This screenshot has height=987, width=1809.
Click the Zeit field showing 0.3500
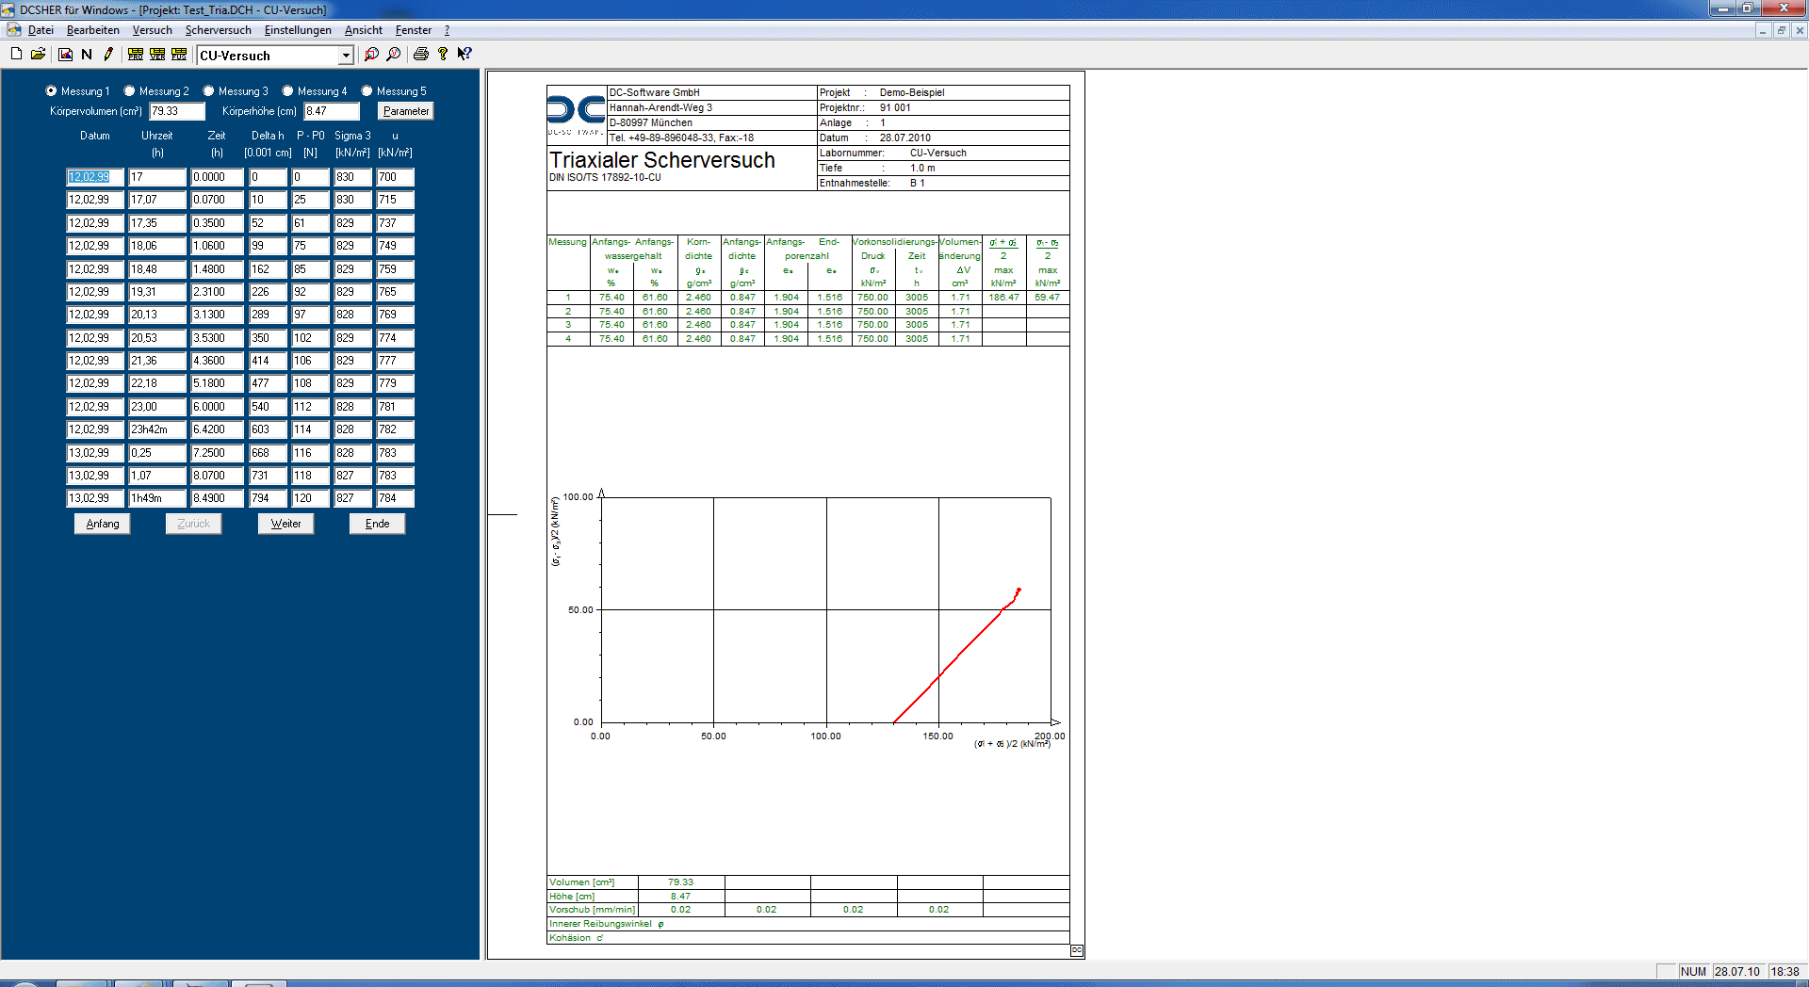(x=218, y=223)
